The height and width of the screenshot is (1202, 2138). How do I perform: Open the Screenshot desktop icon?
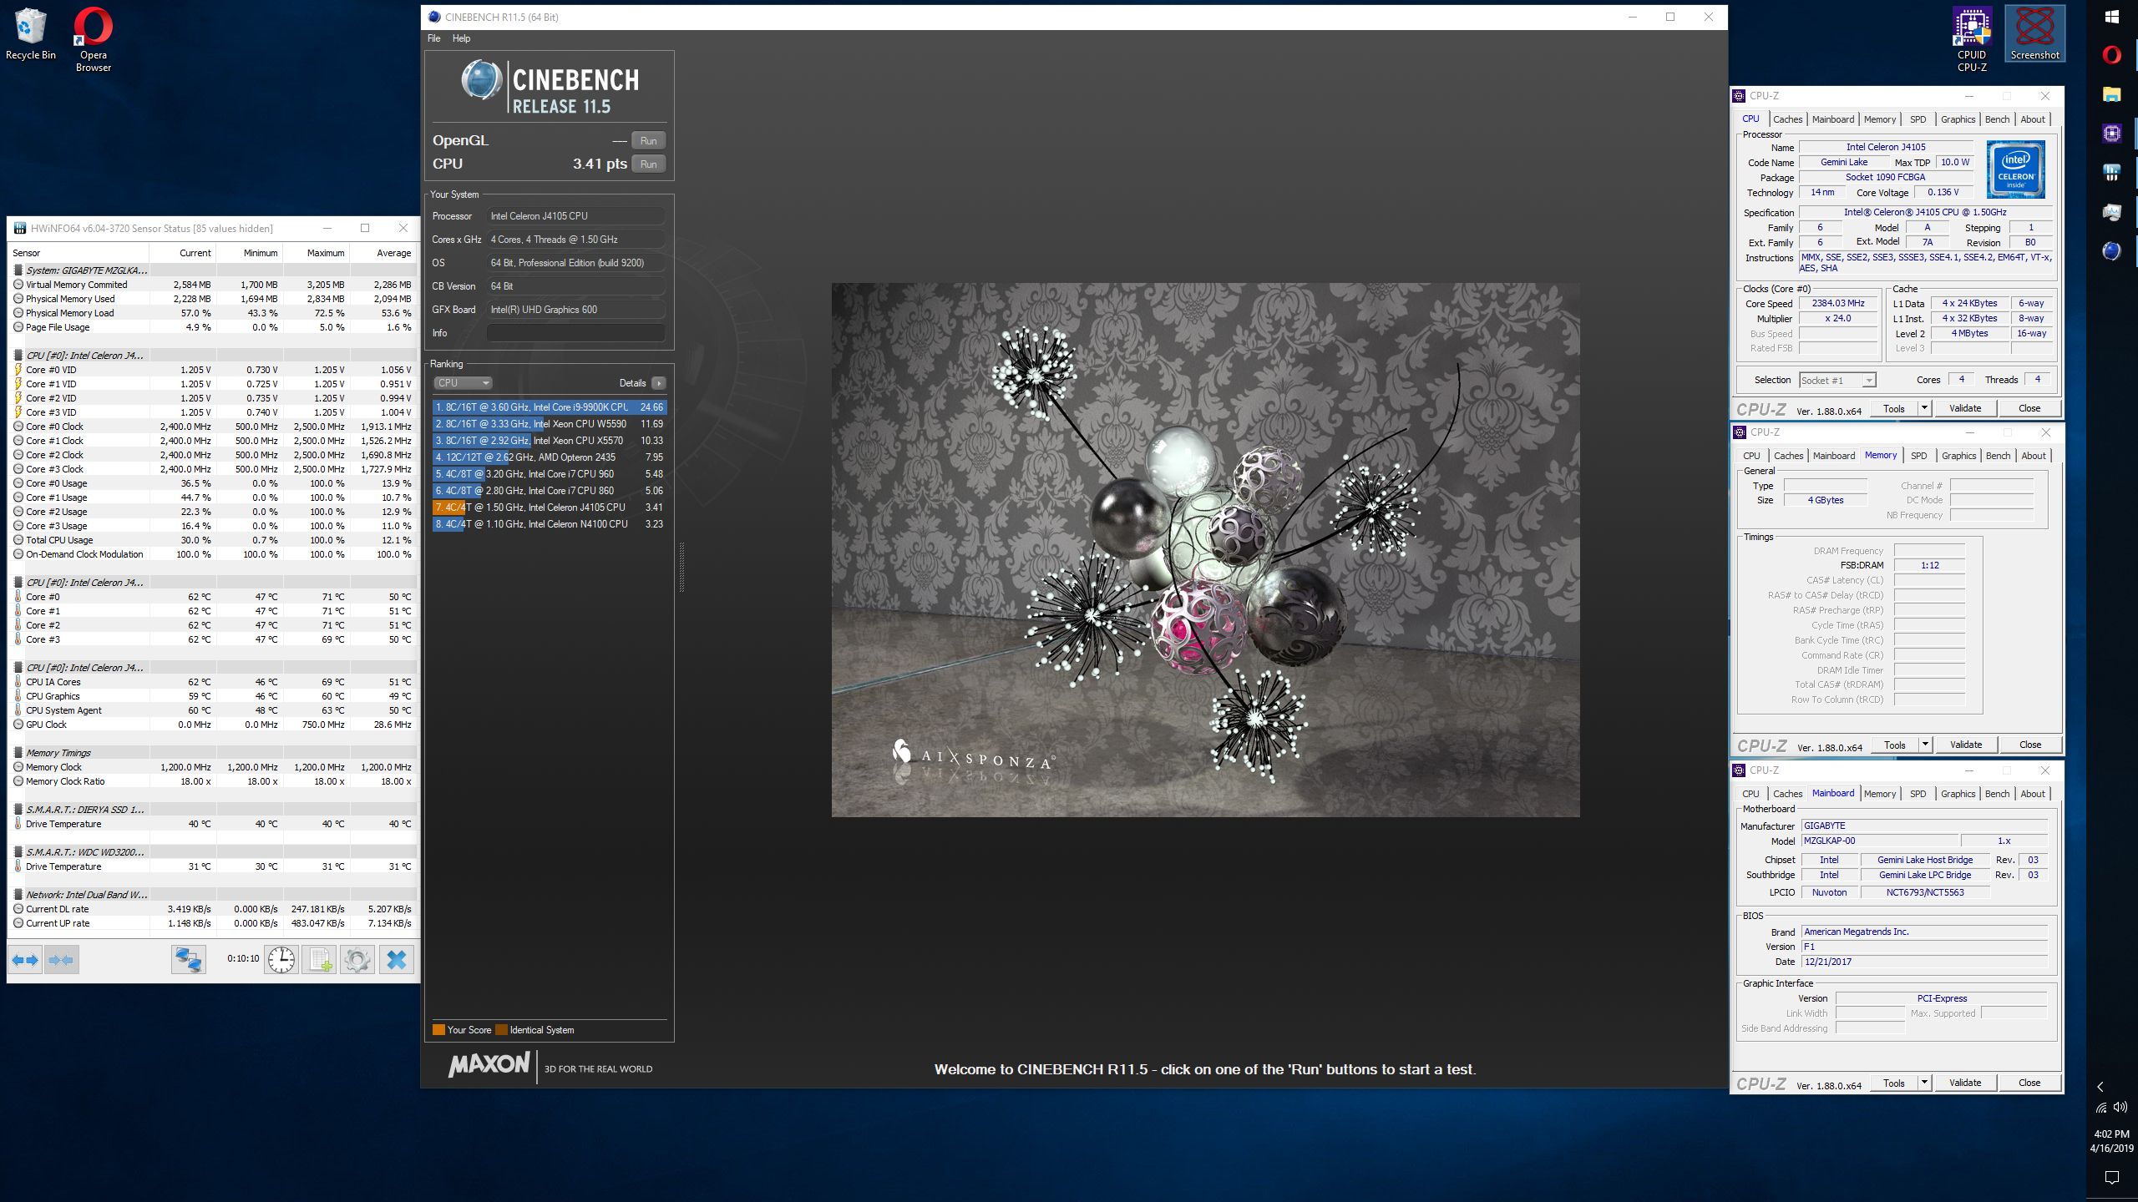pos(2034,34)
